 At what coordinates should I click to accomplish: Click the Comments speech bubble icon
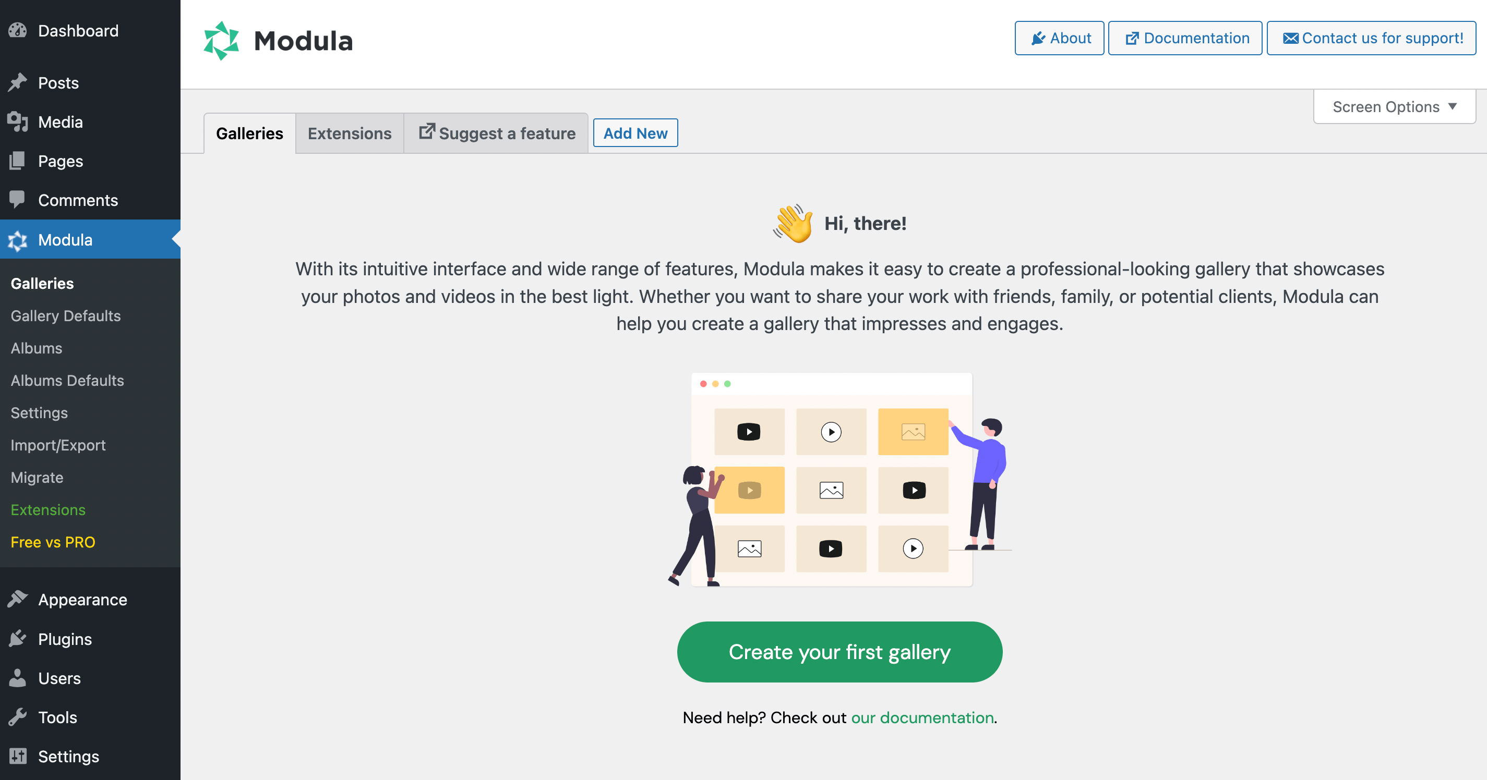(18, 200)
